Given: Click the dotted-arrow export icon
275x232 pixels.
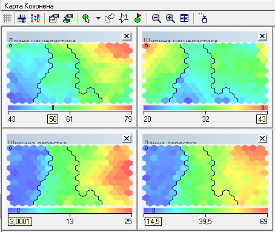Looking at the screenshot, I should (203, 18).
